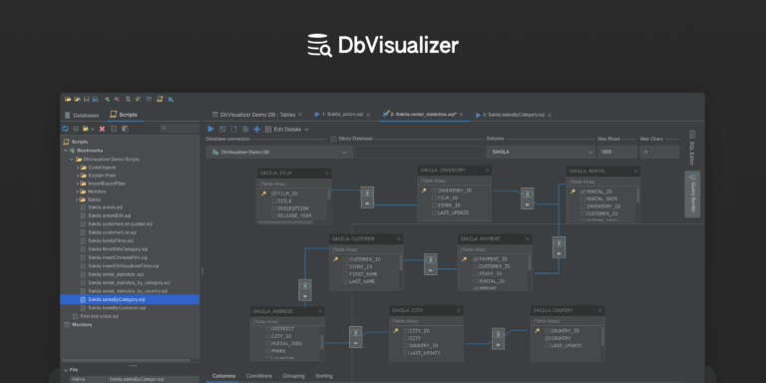Viewport: 766px width, 383px height.
Task: Click the scroll script icon in top toolbar
Action: (160, 99)
